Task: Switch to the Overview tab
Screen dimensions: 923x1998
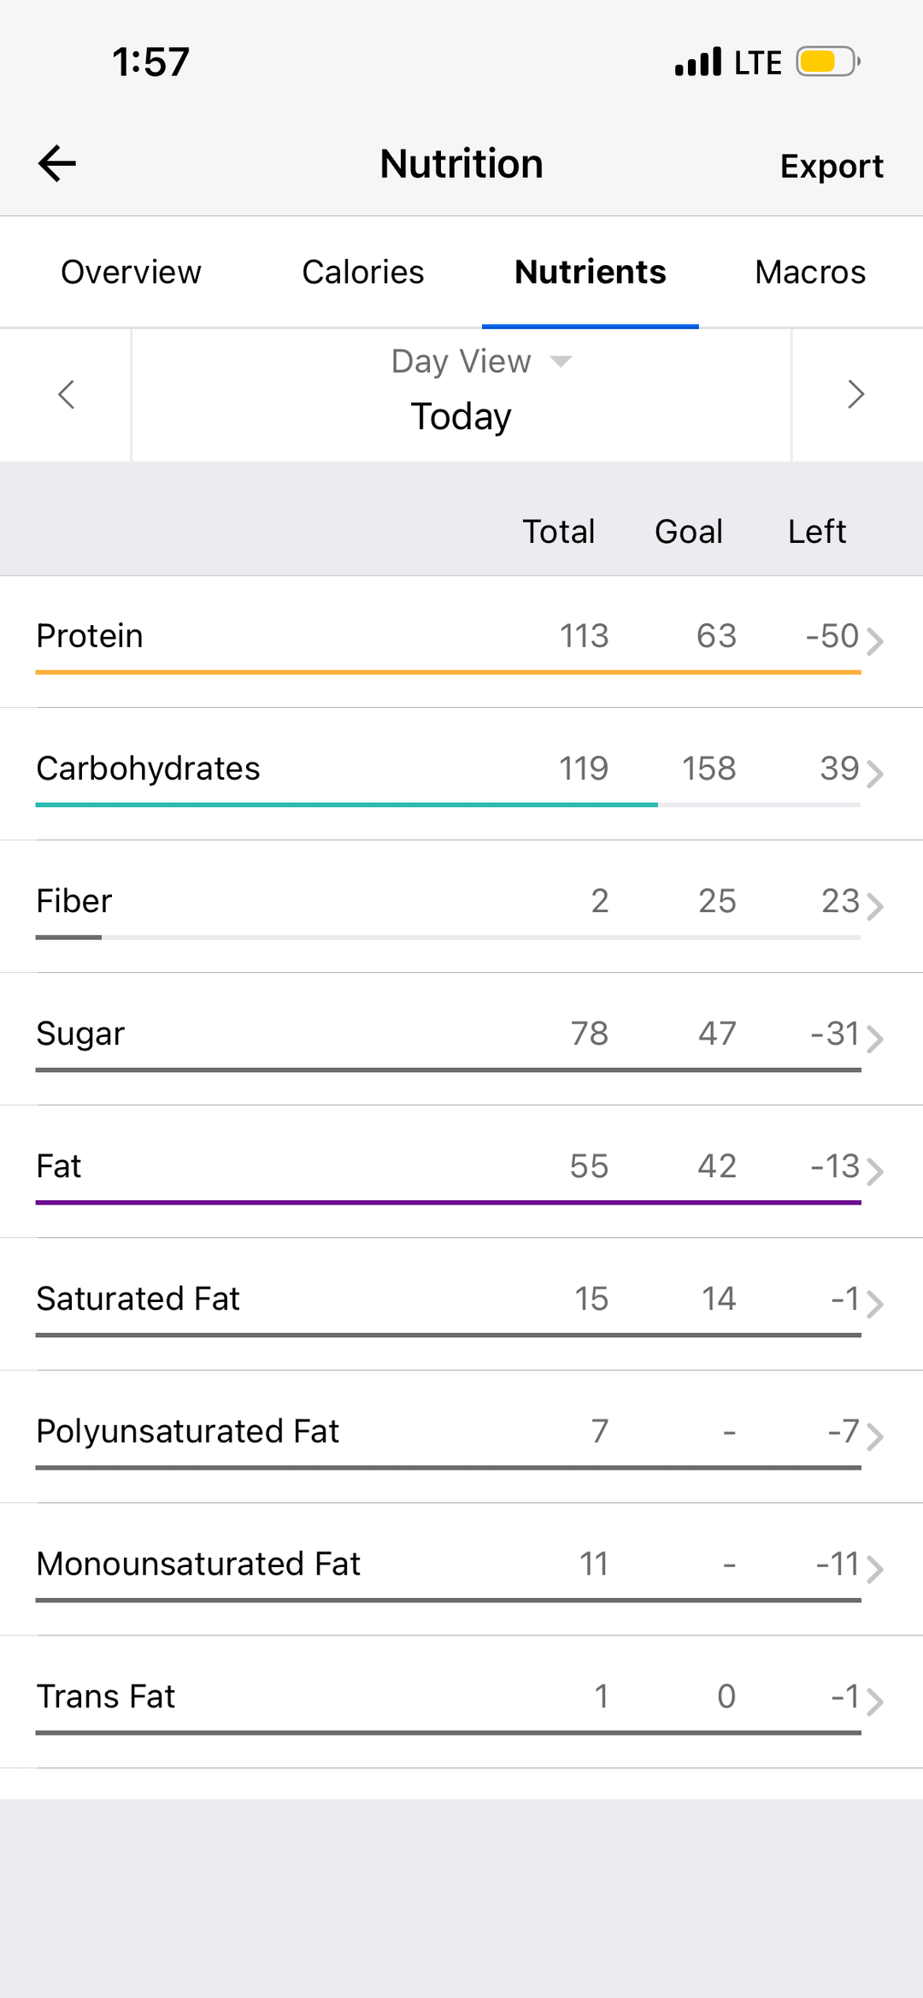Action: point(131,272)
